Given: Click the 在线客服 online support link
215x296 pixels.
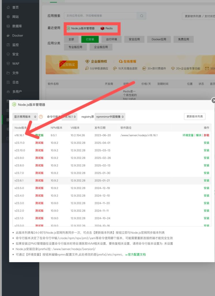Looking at the screenshot, I should pyautogui.click(x=128, y=62).
